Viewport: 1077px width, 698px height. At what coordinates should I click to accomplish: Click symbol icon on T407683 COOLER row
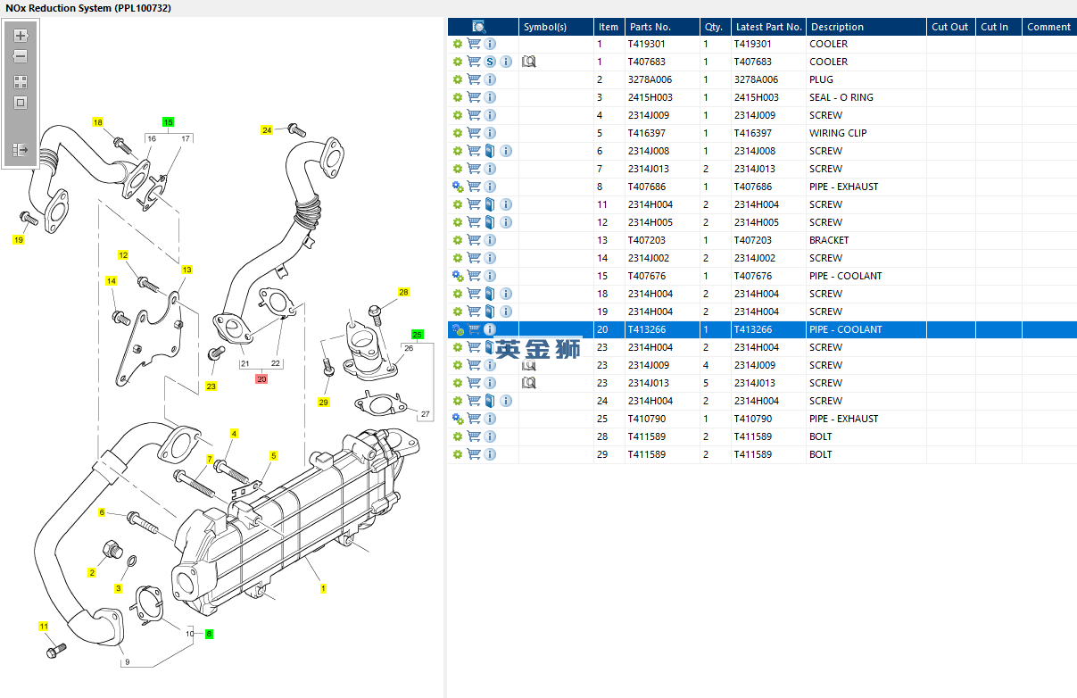(x=528, y=62)
